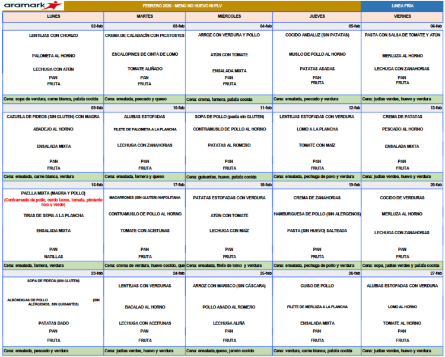The width and height of the screenshot is (445, 357).
Task: Select the LUNES column header
Action: 53,17
